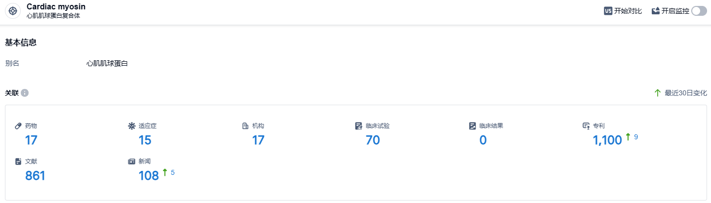This screenshot has width=711, height=203.
Task: Click the 新闻 newspaper icon
Action: tap(131, 162)
